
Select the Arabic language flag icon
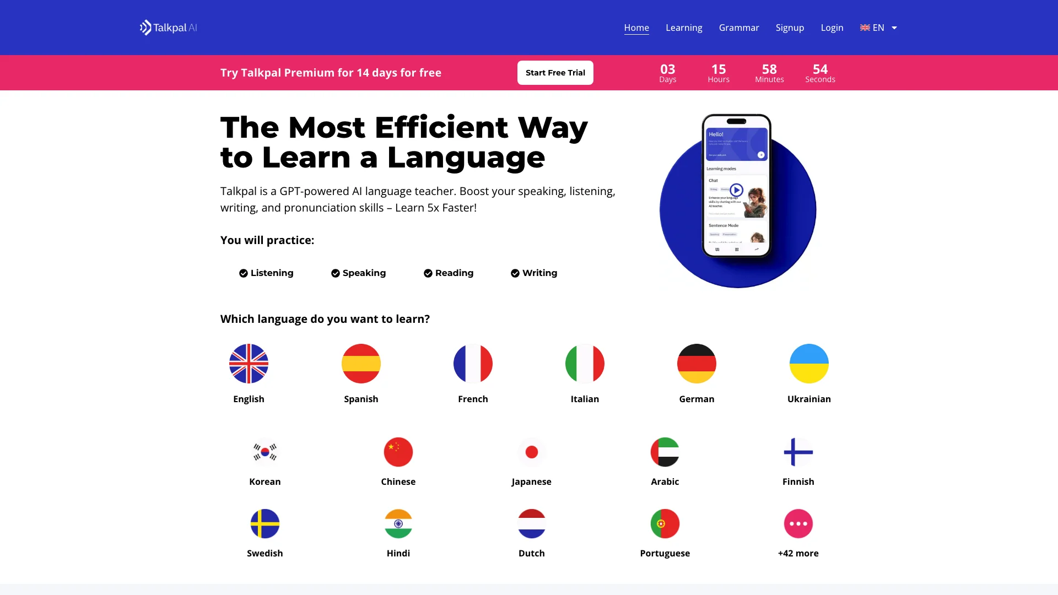tap(665, 451)
